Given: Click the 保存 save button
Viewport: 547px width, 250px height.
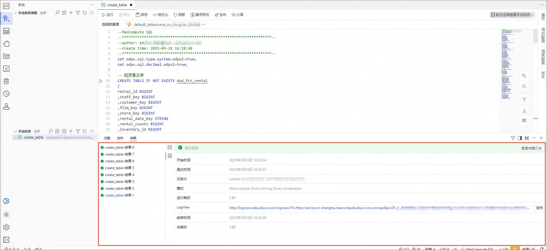Looking at the screenshot, I should (142, 15).
